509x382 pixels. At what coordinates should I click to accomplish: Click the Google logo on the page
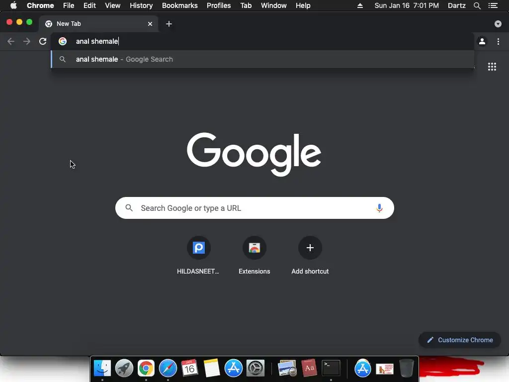click(x=254, y=154)
